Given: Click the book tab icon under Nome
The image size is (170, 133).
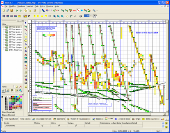Looking at the screenshot, I should pos(16,91).
